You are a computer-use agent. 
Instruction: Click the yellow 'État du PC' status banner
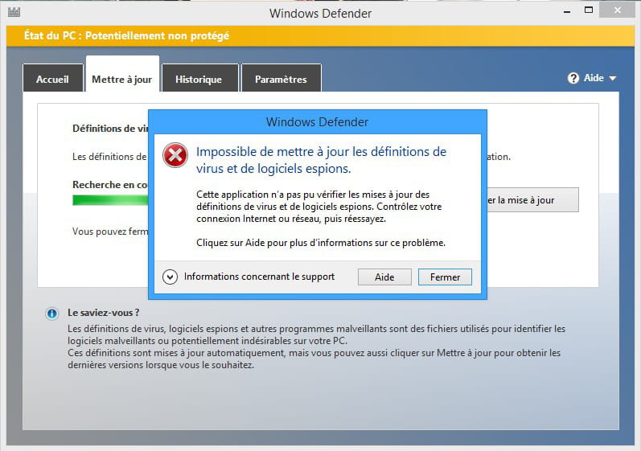tap(320, 36)
